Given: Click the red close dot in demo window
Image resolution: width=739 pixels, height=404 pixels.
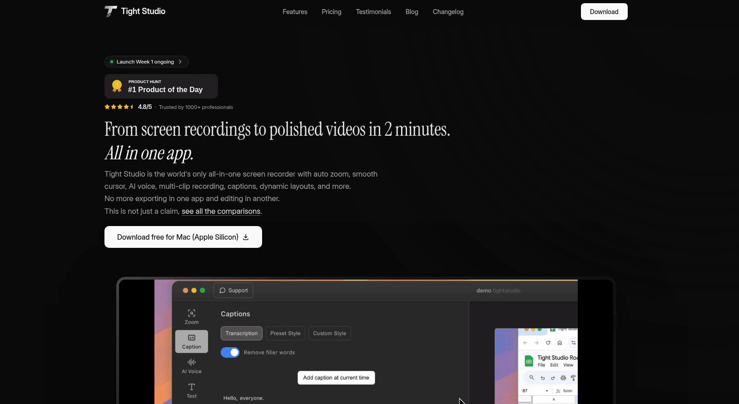Looking at the screenshot, I should (185, 291).
